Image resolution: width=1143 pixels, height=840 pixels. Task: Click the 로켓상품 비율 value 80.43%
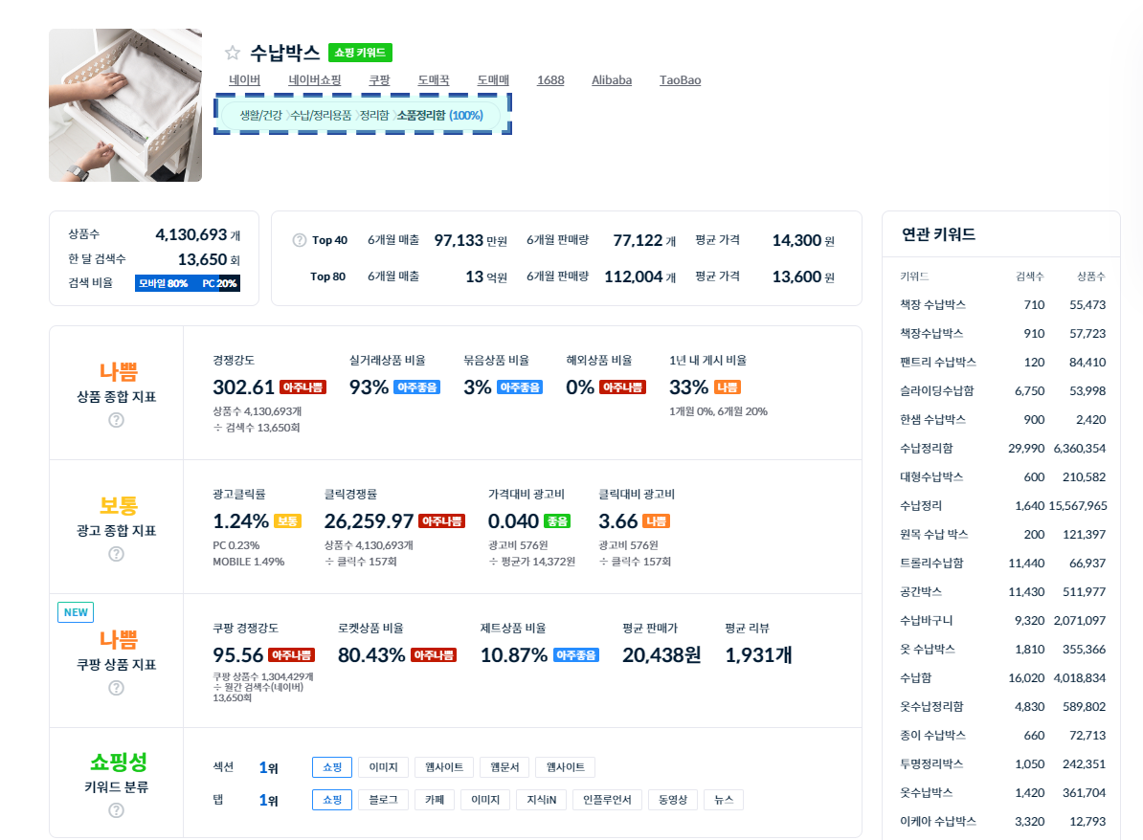371,655
